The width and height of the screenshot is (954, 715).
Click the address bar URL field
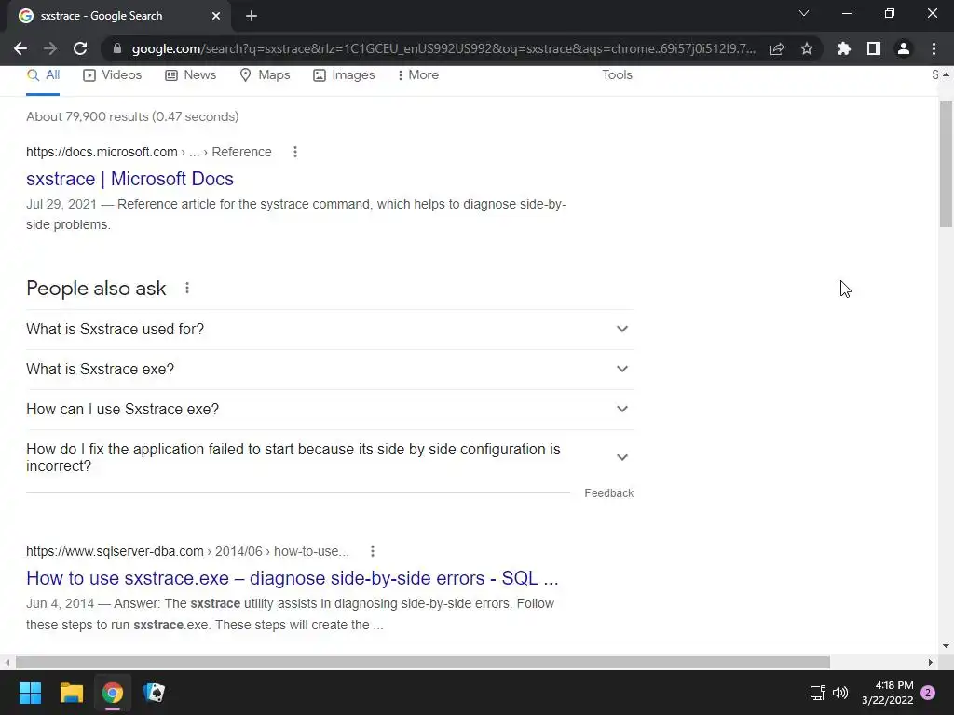point(443,48)
